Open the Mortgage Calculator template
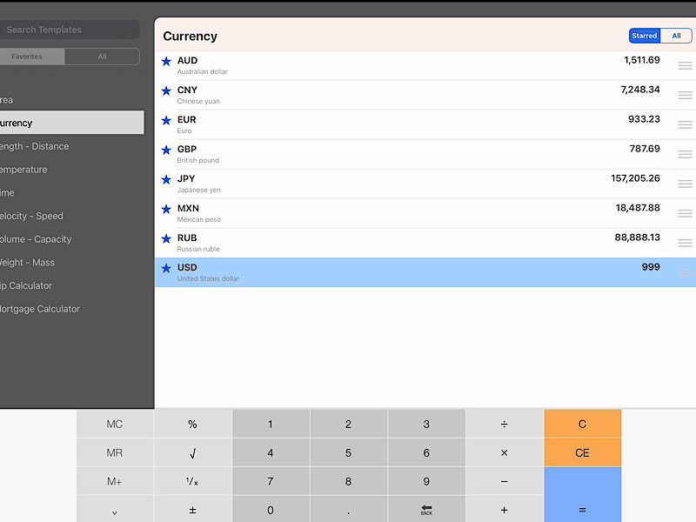Screen dimensions: 696x522 click(x=40, y=309)
